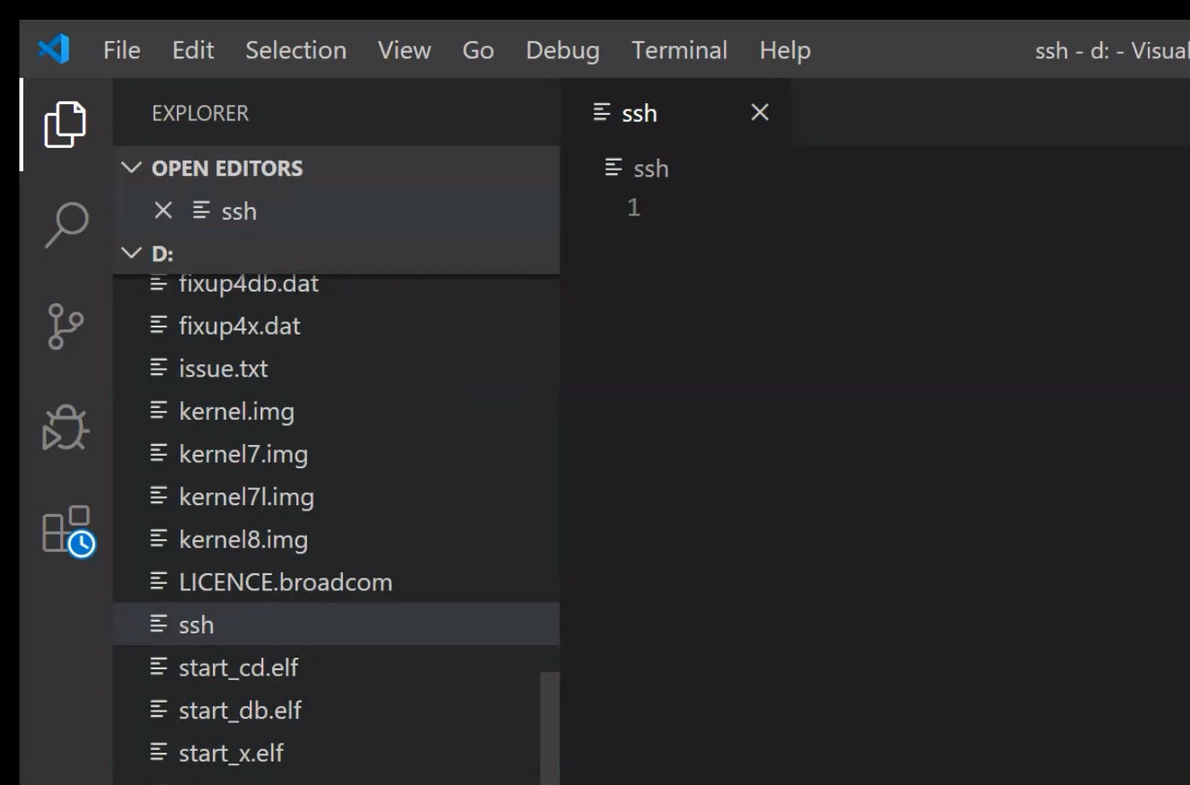Screen dimensions: 1190x785
Task: Select the ssh file in D: tree
Action: pos(337,624)
